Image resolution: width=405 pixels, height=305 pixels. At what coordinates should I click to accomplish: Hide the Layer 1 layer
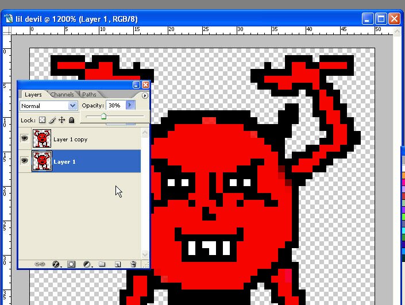click(25, 161)
